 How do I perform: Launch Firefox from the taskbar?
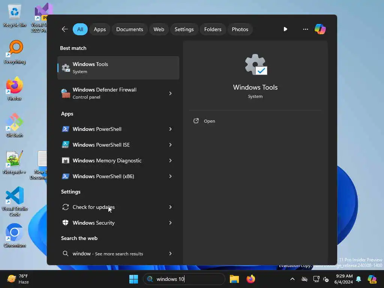coord(250,279)
